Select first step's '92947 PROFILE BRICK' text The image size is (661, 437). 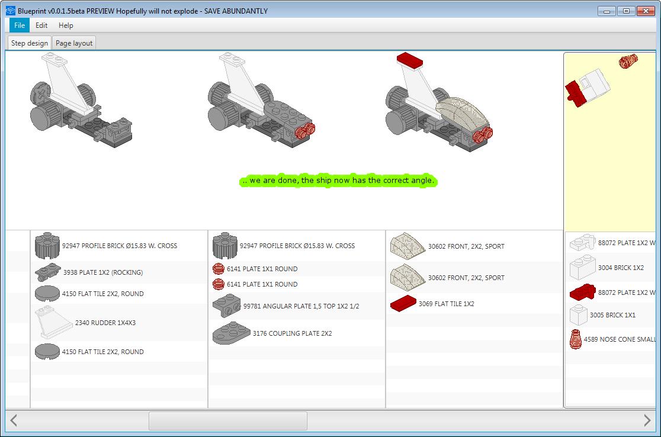(120, 246)
